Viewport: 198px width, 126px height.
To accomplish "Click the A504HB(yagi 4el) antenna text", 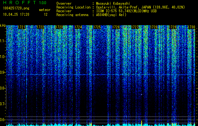I will point(111,15).
